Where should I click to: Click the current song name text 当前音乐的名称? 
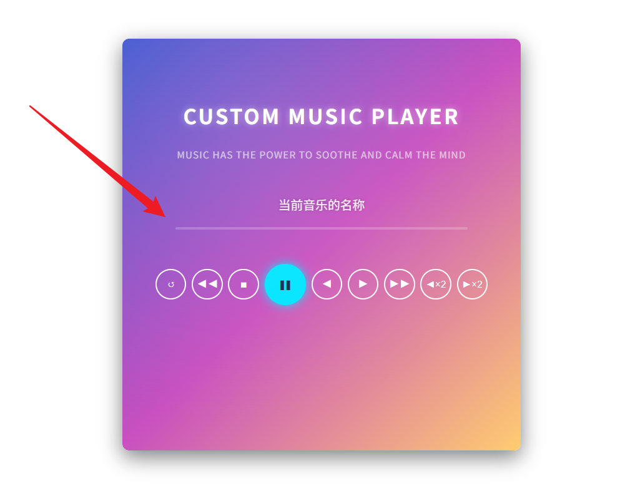pos(322,205)
